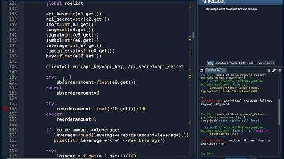Click the In [4]: console input prompt
The height and width of the screenshot is (159, 284).
pyautogui.click(x=207, y=154)
